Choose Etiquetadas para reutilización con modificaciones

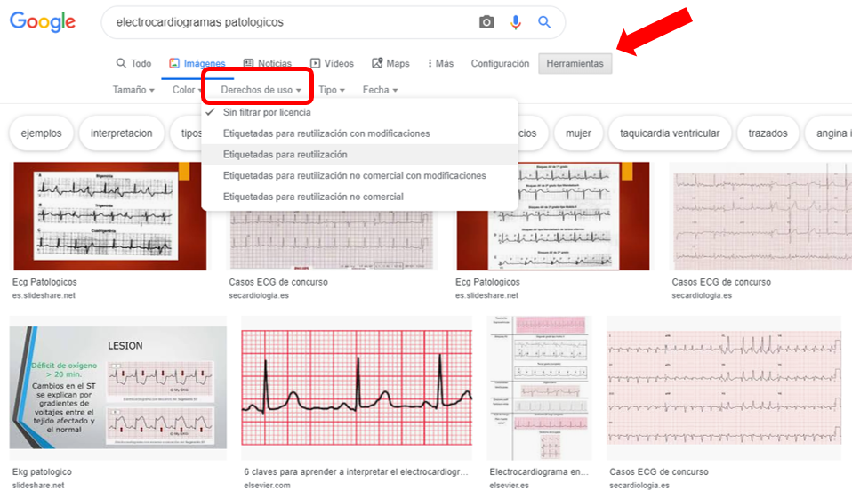pyautogui.click(x=359, y=133)
